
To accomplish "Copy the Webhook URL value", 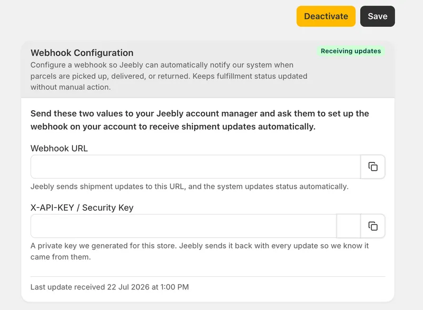I will point(373,167).
